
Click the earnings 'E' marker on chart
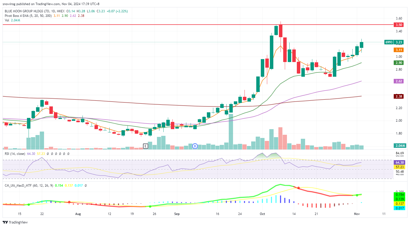(145, 146)
